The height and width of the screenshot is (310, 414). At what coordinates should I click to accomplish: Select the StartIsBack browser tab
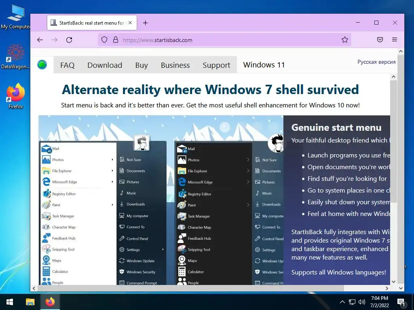pos(92,23)
